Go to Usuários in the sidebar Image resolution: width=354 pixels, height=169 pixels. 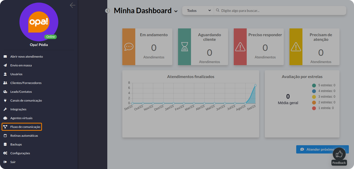pyautogui.click(x=16, y=74)
